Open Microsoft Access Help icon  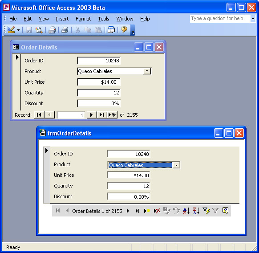coord(124,30)
